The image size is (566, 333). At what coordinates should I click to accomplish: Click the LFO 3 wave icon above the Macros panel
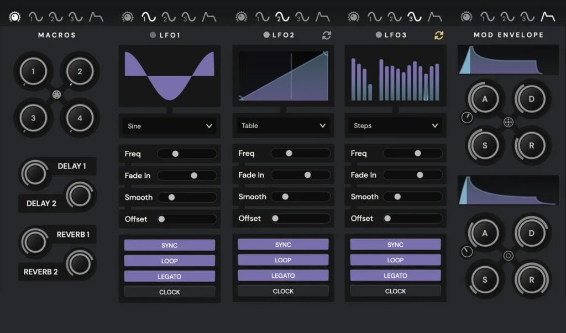point(76,17)
